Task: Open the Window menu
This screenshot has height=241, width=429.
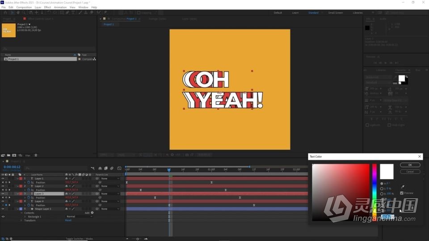Action: (83, 8)
